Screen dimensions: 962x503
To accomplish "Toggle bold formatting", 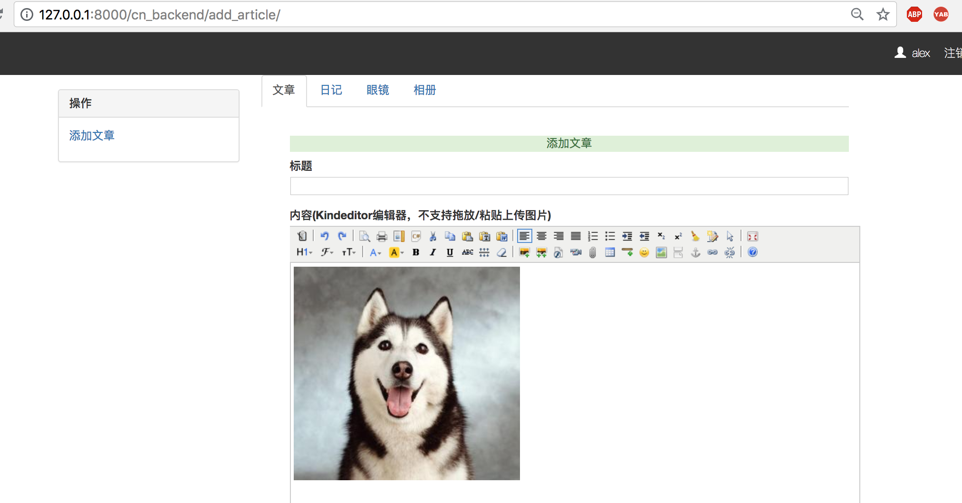I will tap(416, 252).
